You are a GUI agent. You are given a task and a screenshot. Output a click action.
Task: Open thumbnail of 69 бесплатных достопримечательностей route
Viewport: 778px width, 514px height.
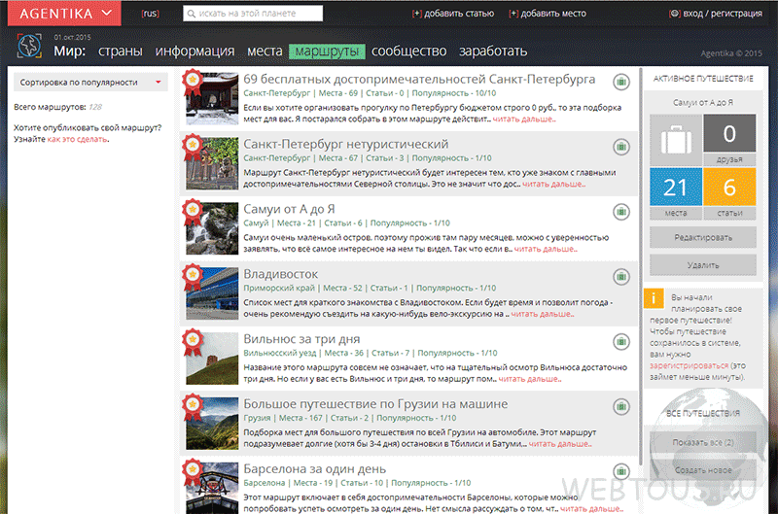click(212, 98)
